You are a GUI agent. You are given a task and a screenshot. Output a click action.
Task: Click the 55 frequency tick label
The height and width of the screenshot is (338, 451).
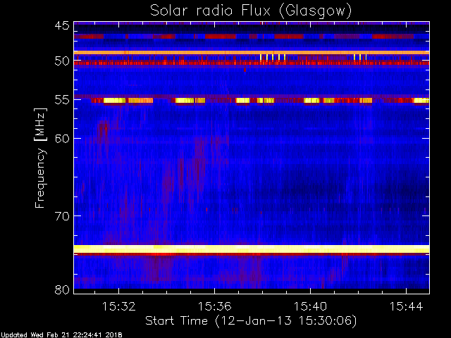tap(62, 100)
